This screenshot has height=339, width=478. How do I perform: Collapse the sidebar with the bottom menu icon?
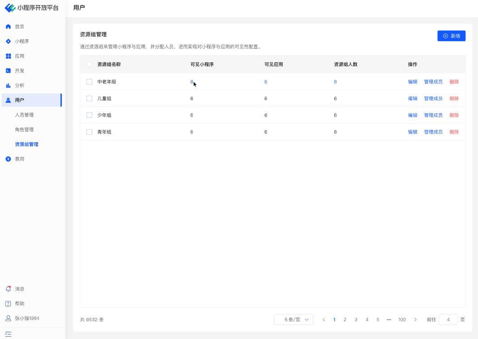click(x=8, y=334)
